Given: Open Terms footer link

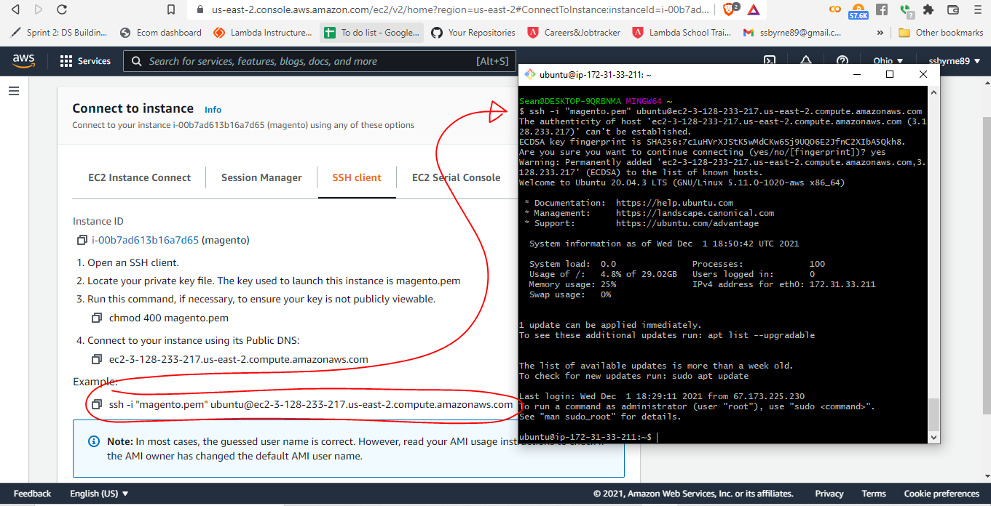Looking at the screenshot, I should (874, 494).
